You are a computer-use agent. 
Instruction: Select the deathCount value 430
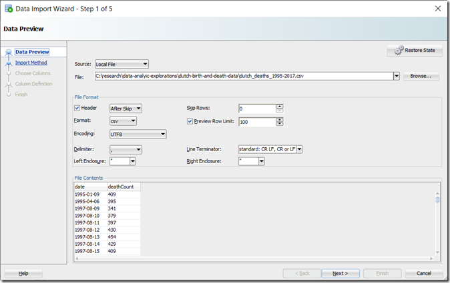click(124, 230)
